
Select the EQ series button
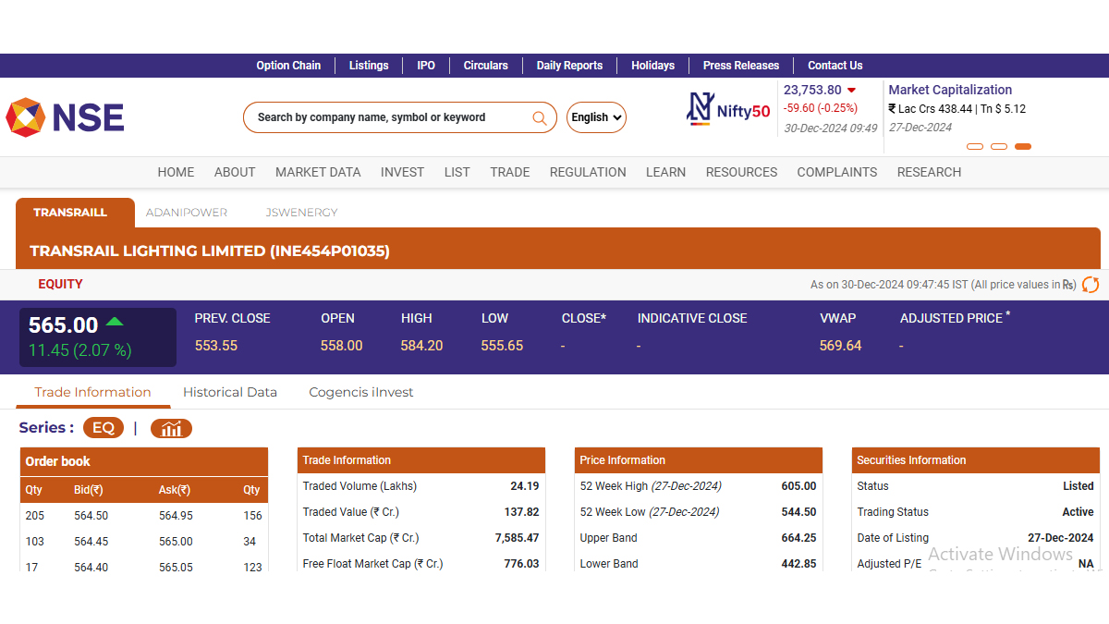click(x=104, y=428)
